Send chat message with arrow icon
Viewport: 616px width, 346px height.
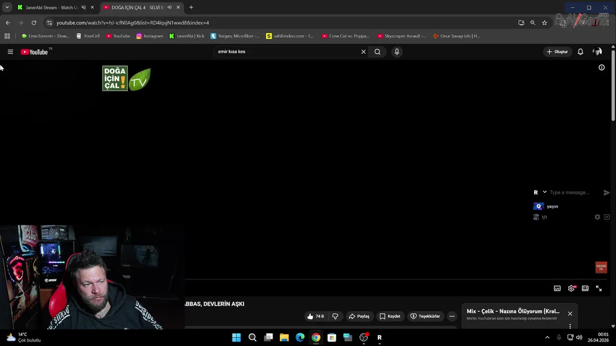(x=606, y=193)
